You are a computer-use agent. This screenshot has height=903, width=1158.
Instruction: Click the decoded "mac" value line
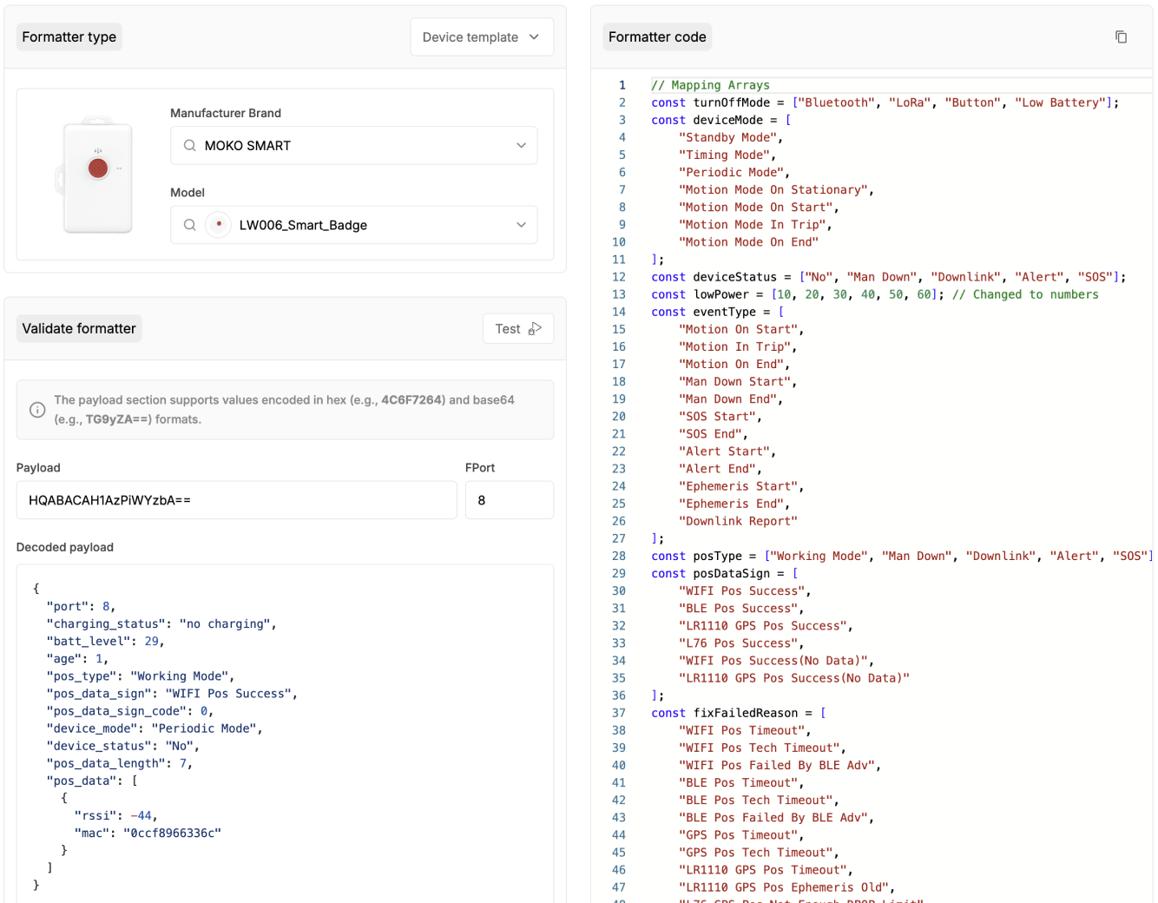click(x=148, y=833)
